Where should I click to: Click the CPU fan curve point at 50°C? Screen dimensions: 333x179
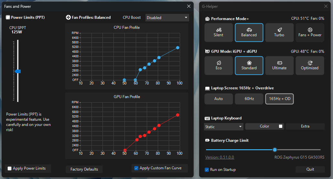pyautogui.click(x=124, y=80)
